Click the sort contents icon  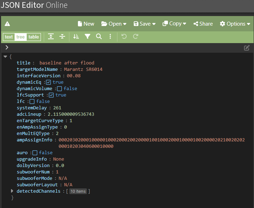click(x=76, y=36)
